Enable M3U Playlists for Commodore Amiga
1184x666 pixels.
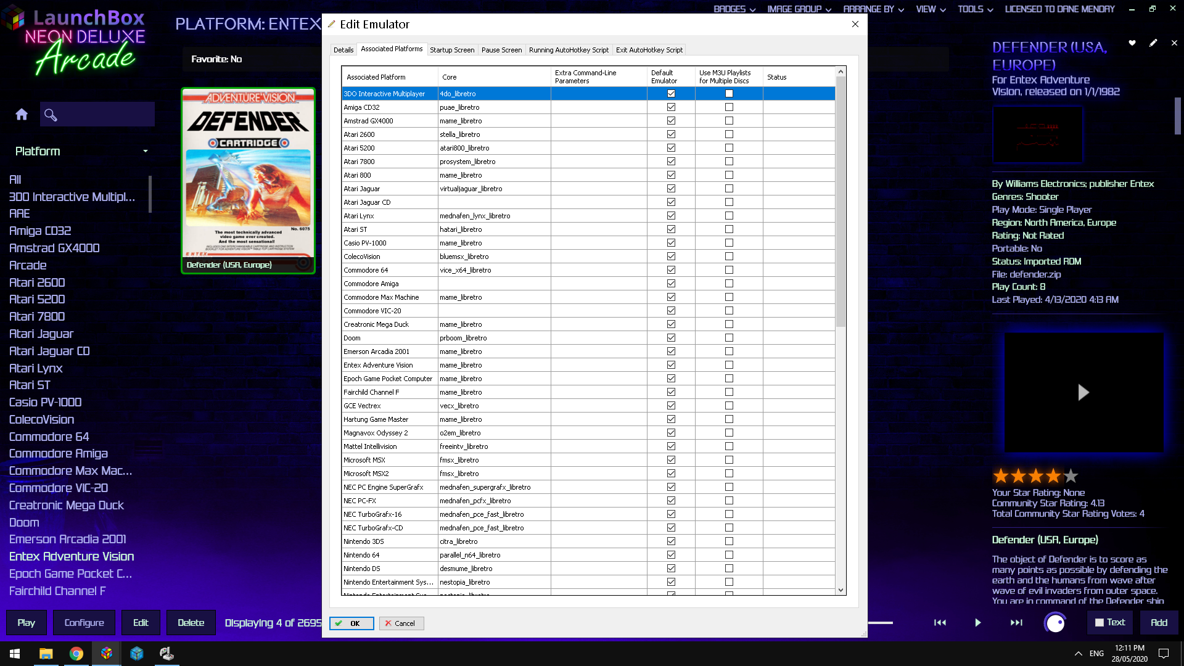click(x=729, y=284)
